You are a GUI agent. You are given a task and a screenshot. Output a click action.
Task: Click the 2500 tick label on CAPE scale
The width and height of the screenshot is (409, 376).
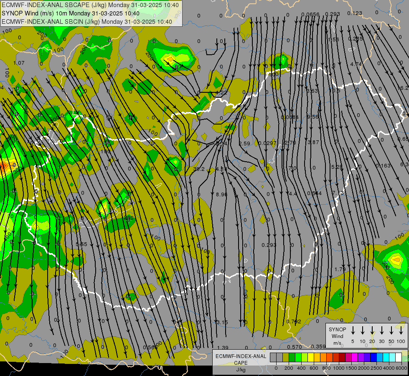[x=376, y=368]
